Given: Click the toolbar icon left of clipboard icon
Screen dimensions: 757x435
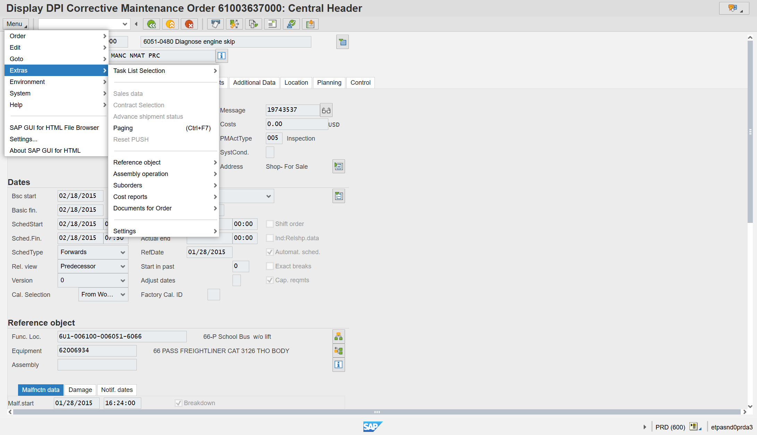Looking at the screenshot, I should 291,24.
